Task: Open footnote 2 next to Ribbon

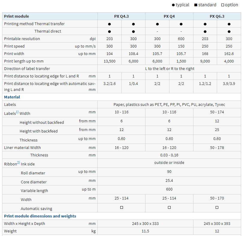Action: tap(18, 163)
